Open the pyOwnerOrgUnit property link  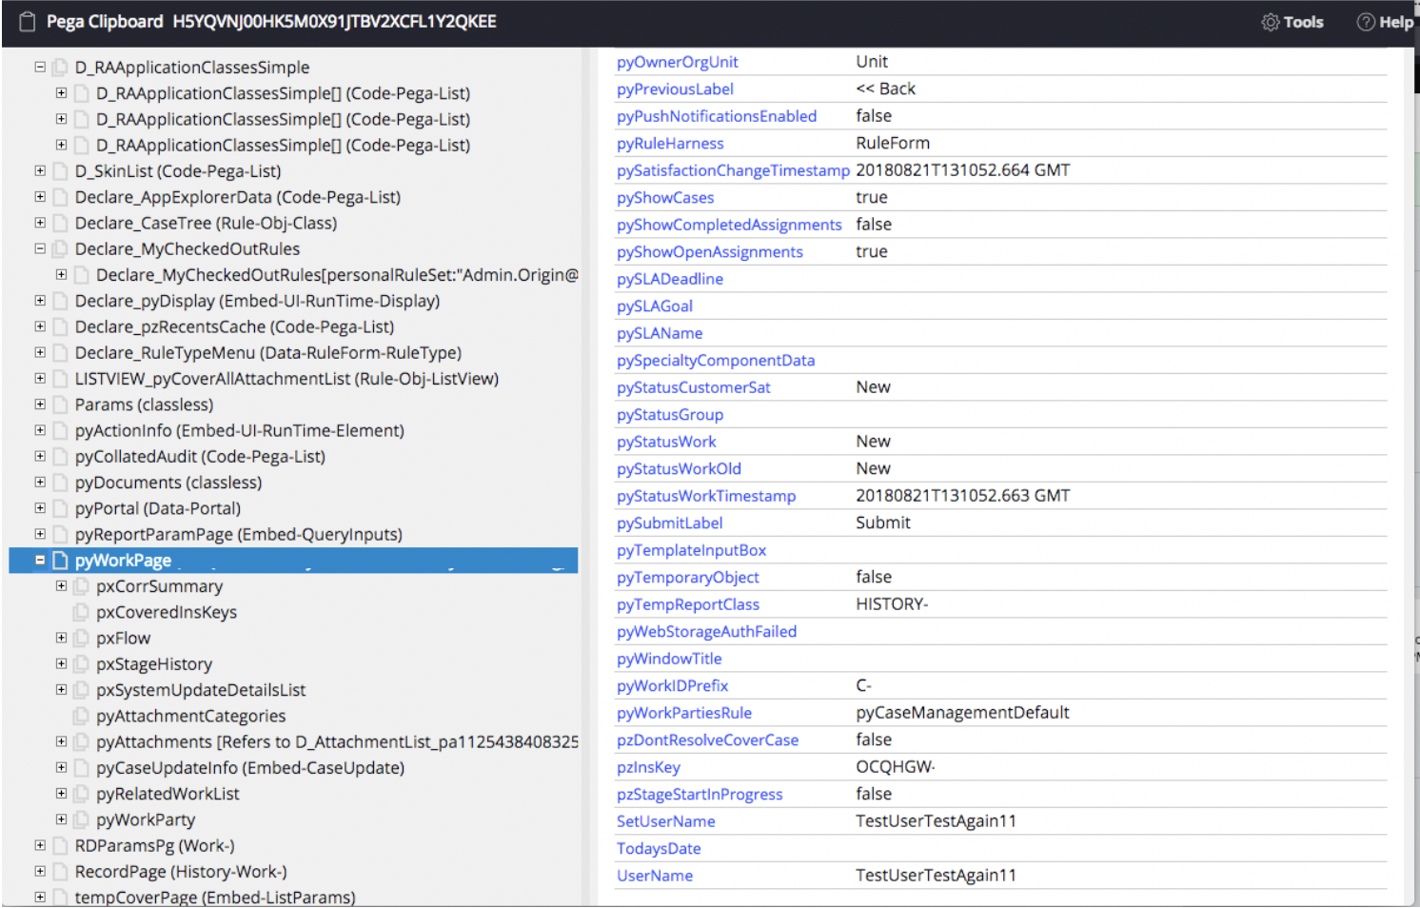[x=677, y=62]
